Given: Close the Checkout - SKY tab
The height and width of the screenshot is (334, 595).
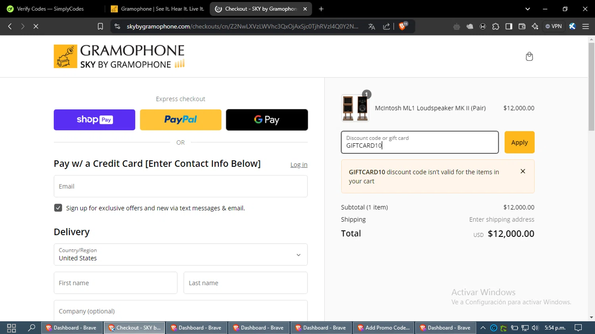Looking at the screenshot, I should point(305,9).
